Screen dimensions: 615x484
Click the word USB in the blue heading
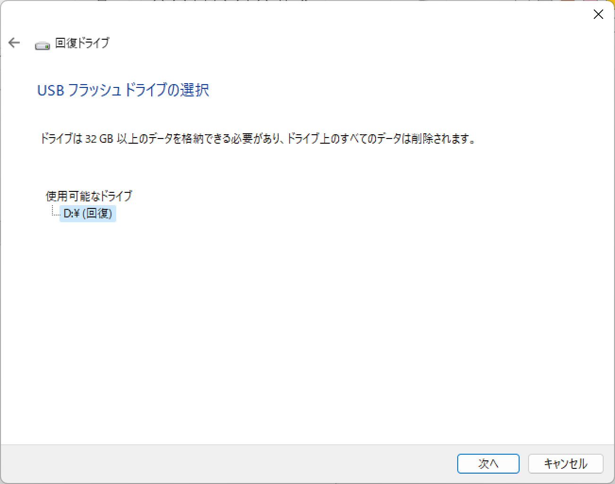point(51,90)
